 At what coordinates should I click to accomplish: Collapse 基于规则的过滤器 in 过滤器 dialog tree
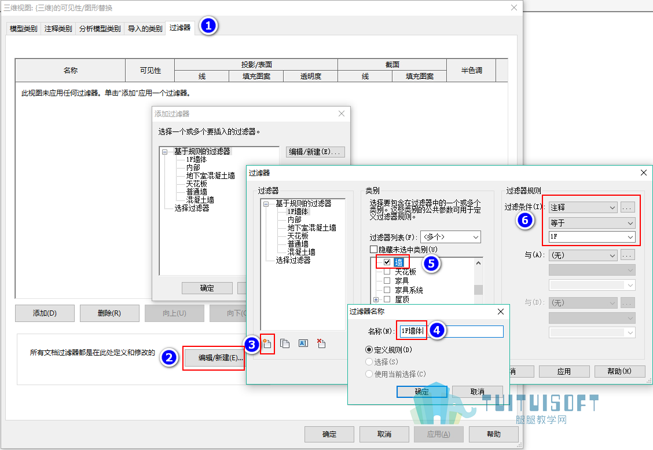[266, 204]
